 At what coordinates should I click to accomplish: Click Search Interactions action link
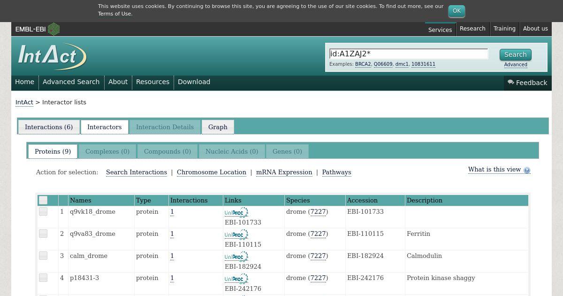[x=137, y=172]
